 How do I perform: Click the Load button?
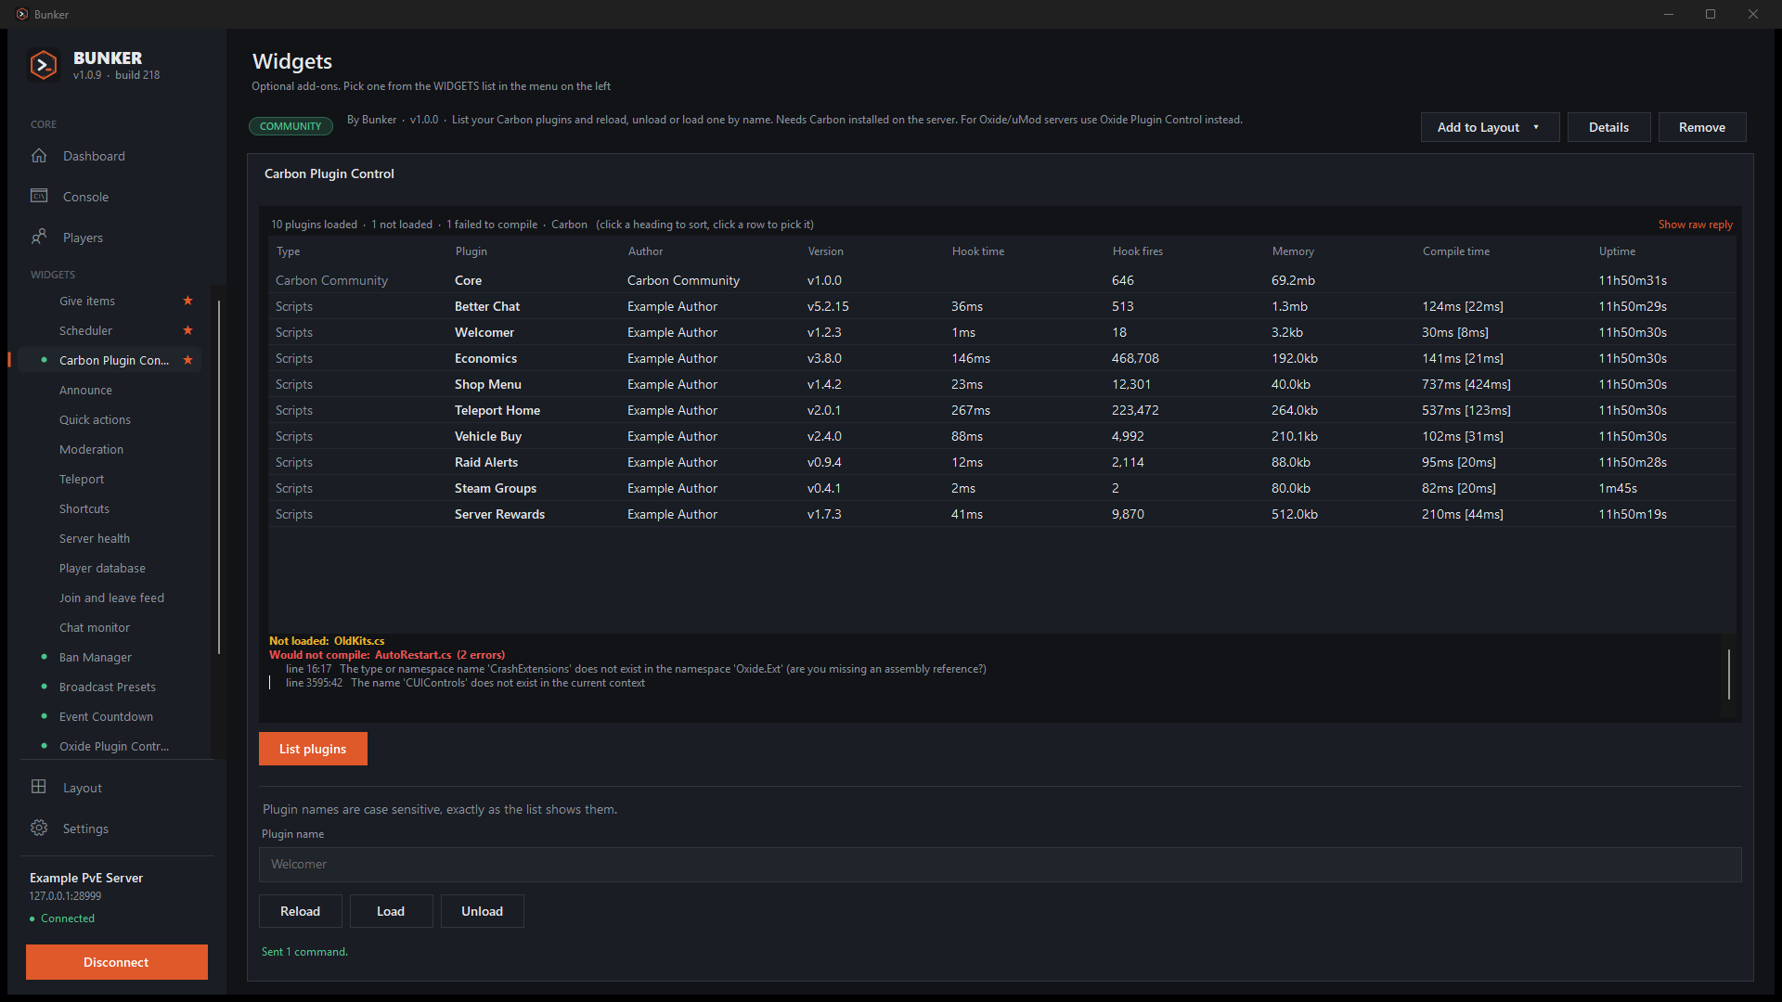[x=391, y=911]
